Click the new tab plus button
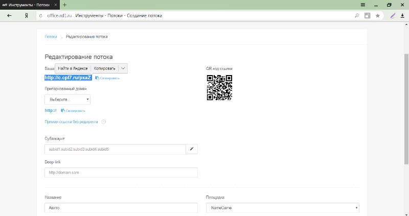The image size is (409, 216). [x=64, y=5]
